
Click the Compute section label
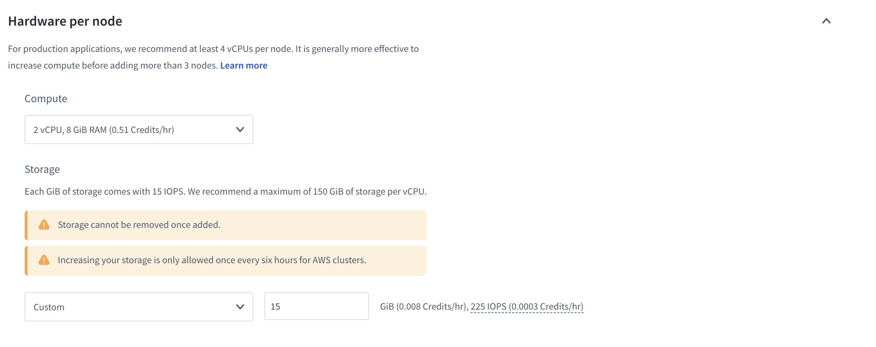46,99
